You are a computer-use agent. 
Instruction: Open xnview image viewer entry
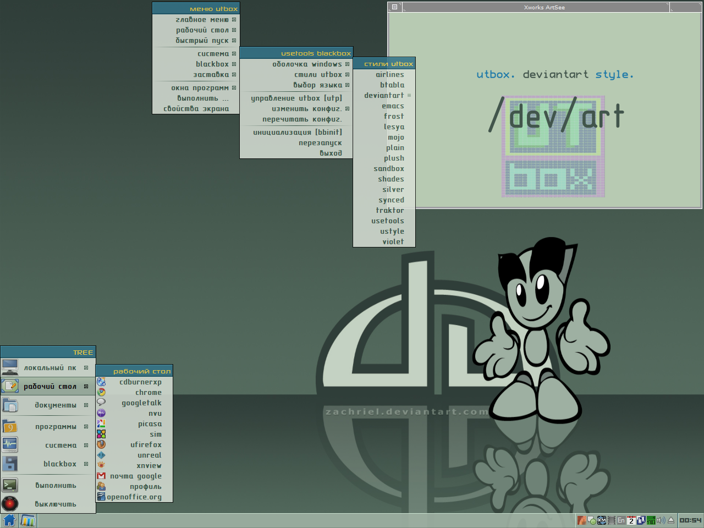[148, 466]
